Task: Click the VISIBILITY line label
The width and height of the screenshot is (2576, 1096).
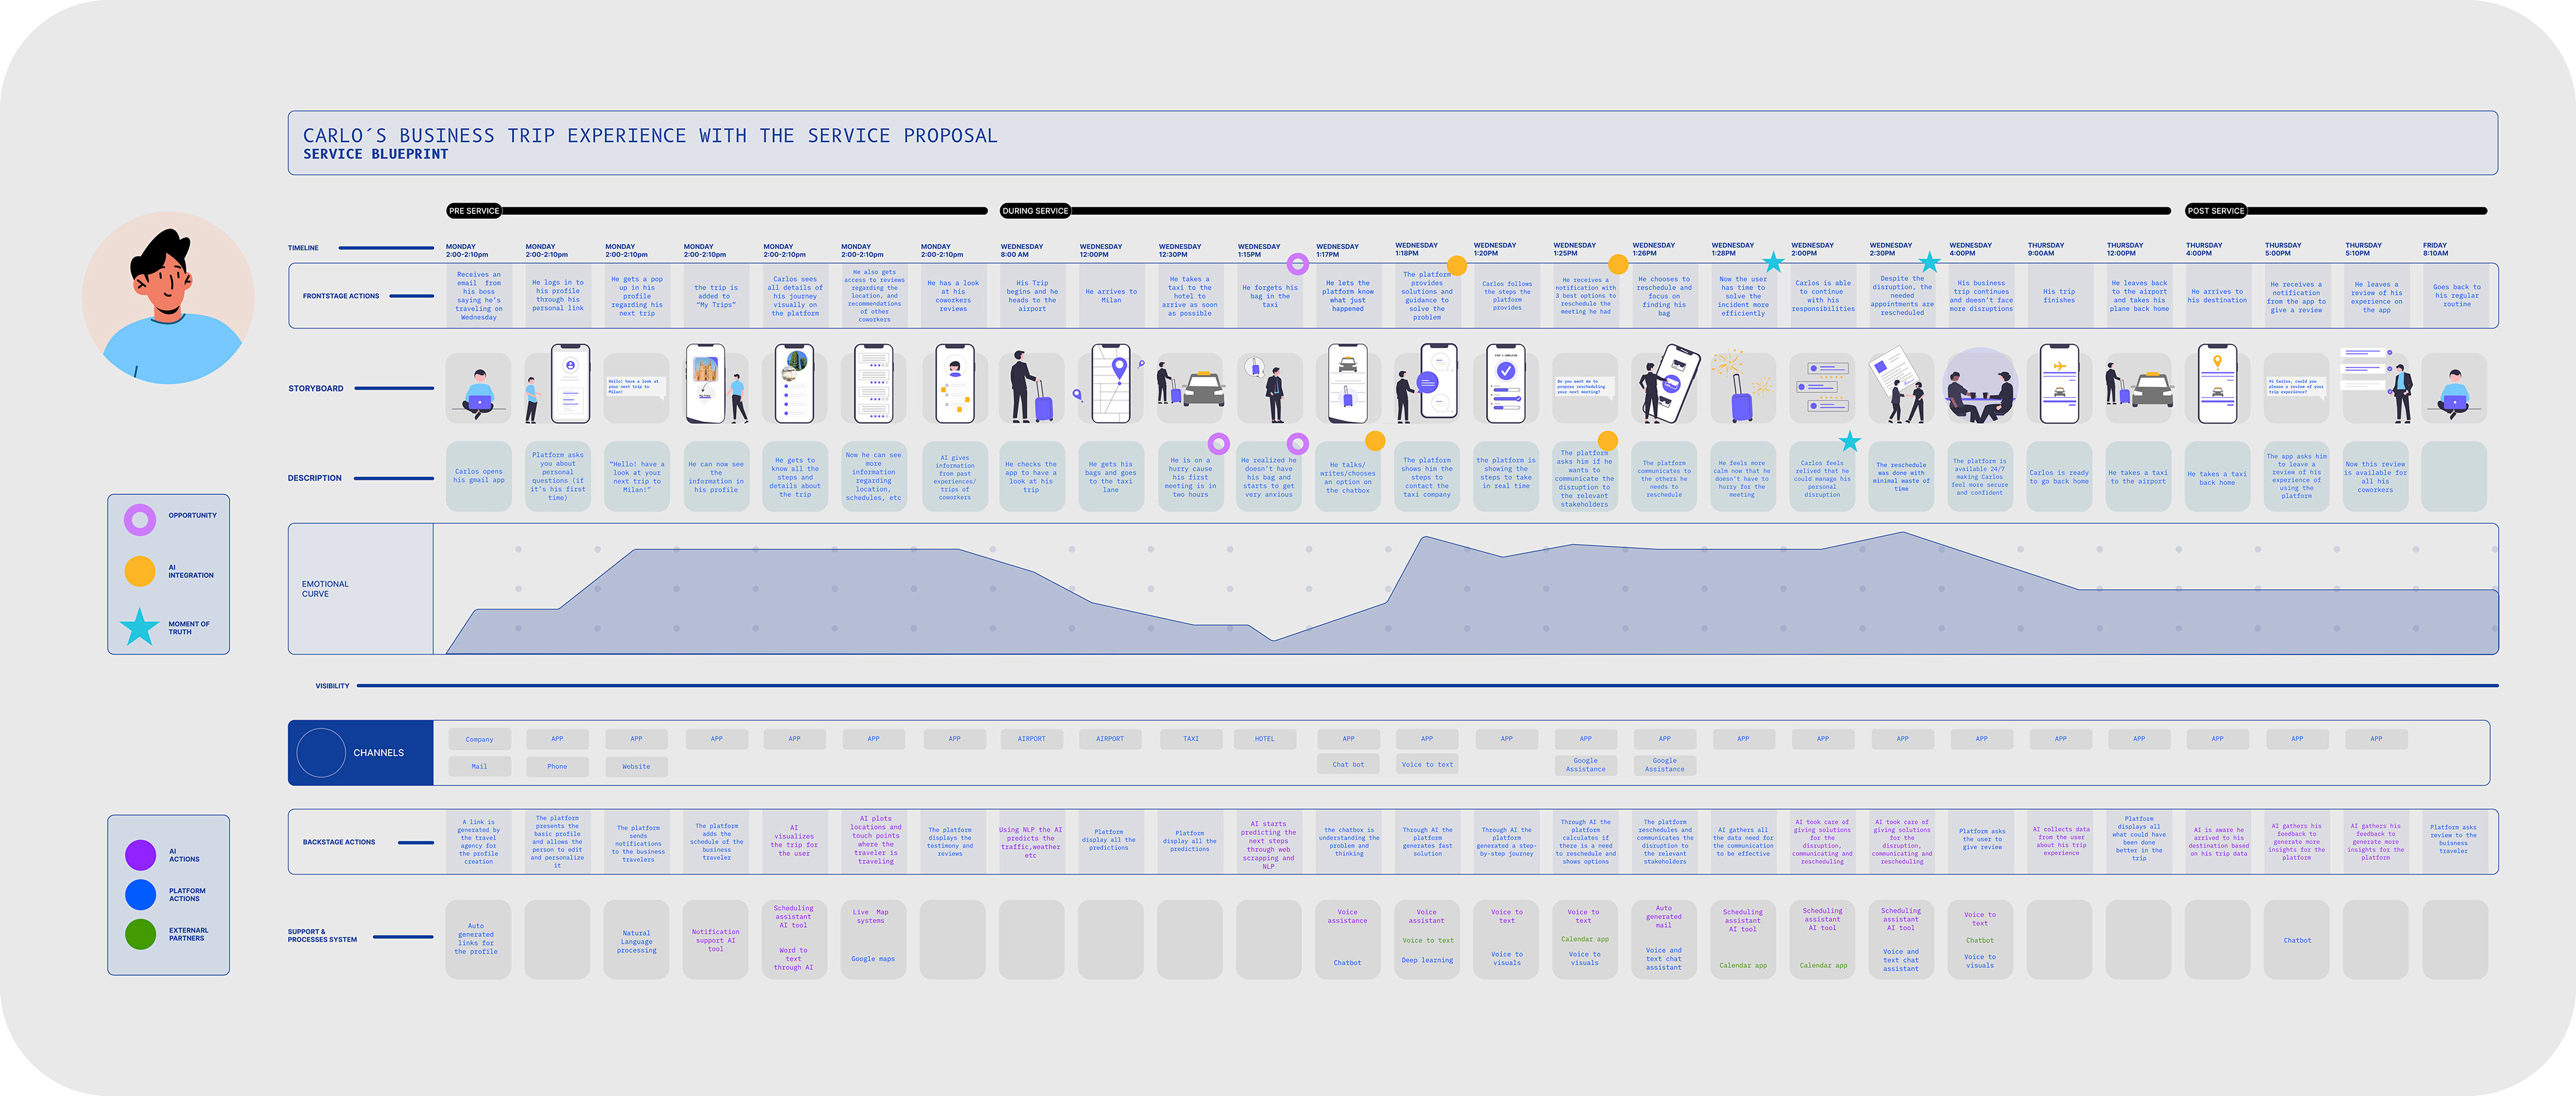Action: click(x=333, y=686)
